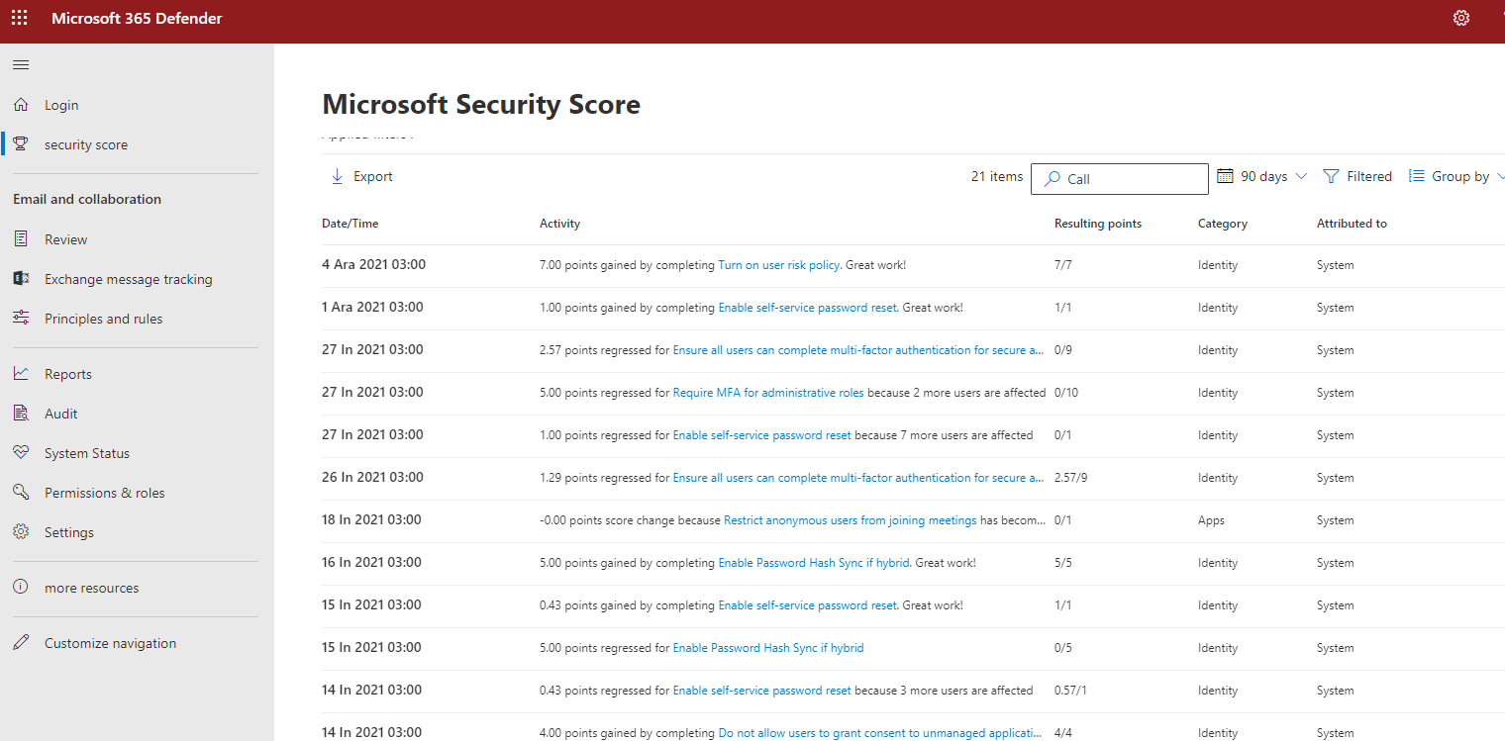The image size is (1505, 741).
Task: Open Require MFA for administrative roles link
Action: [x=768, y=393]
